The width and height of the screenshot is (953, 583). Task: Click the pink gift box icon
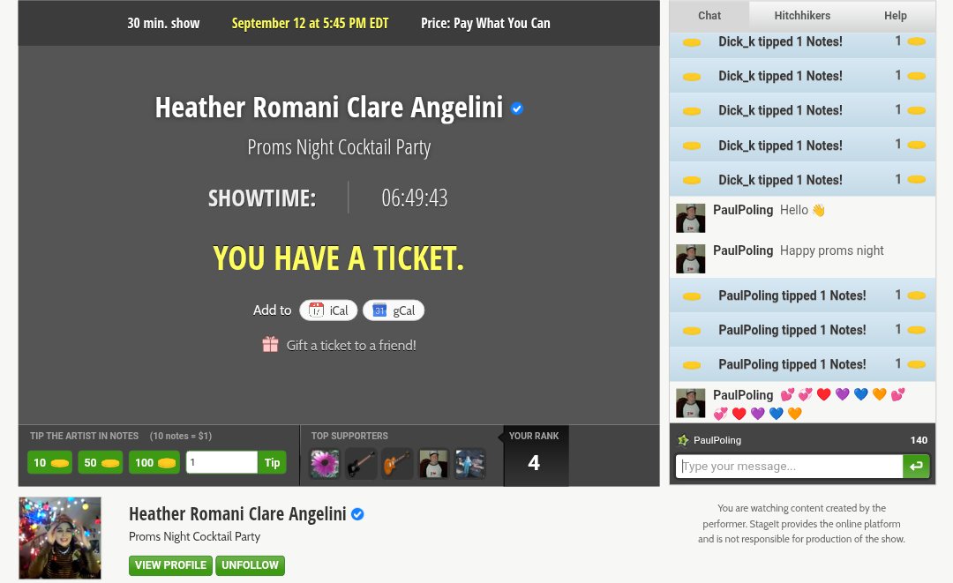(x=271, y=344)
